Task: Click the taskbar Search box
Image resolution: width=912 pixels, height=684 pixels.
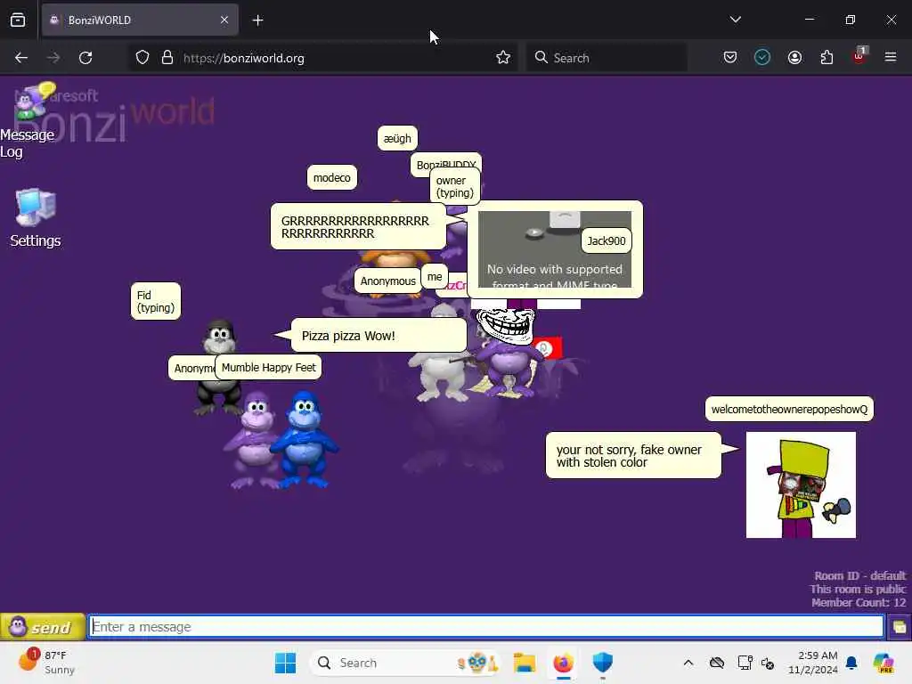Action: click(x=405, y=663)
